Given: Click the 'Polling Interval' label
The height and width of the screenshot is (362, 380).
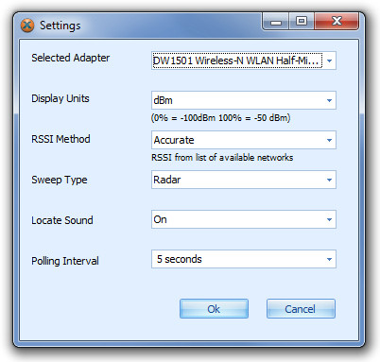Looking at the screenshot, I should [x=65, y=261].
